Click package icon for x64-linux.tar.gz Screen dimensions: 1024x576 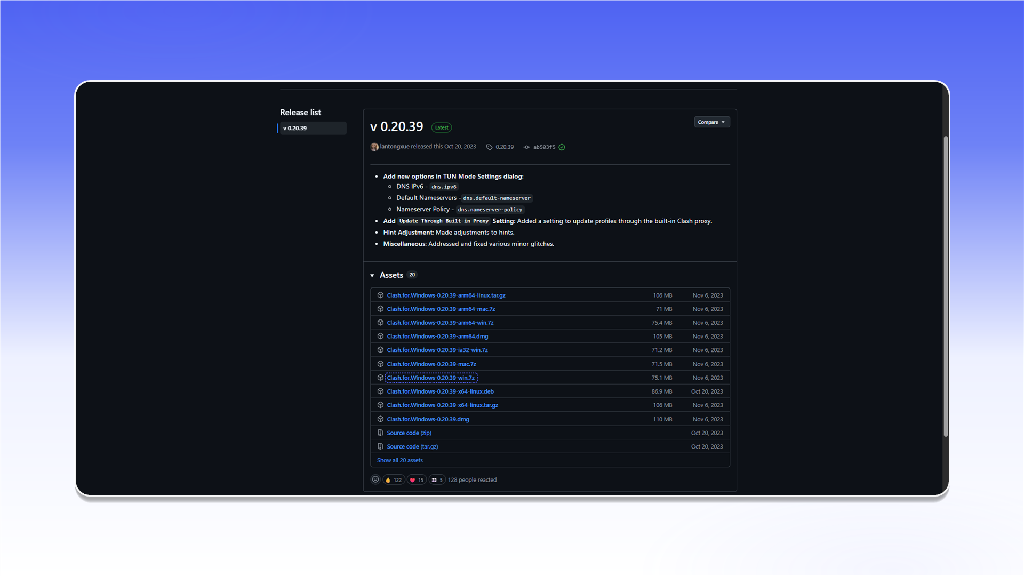(x=380, y=405)
